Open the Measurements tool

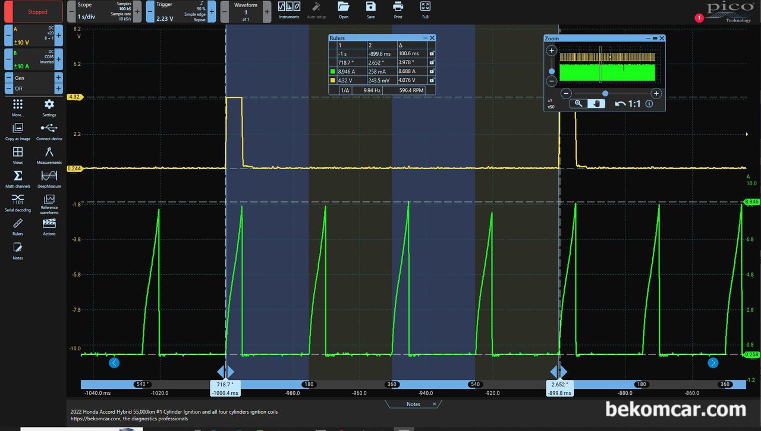point(49,155)
